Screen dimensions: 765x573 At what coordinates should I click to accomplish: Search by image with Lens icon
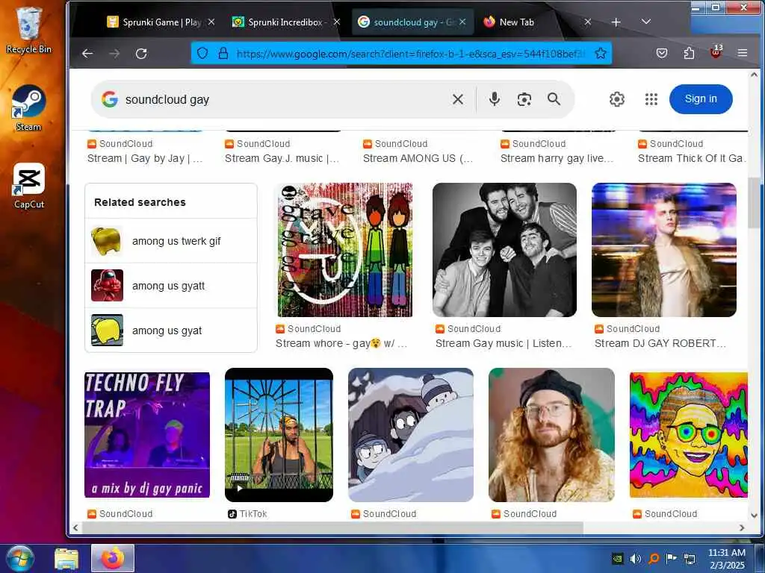pos(524,99)
